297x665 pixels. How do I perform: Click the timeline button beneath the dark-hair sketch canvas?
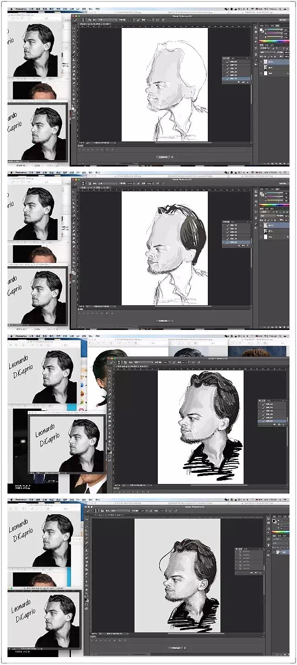pos(163,321)
